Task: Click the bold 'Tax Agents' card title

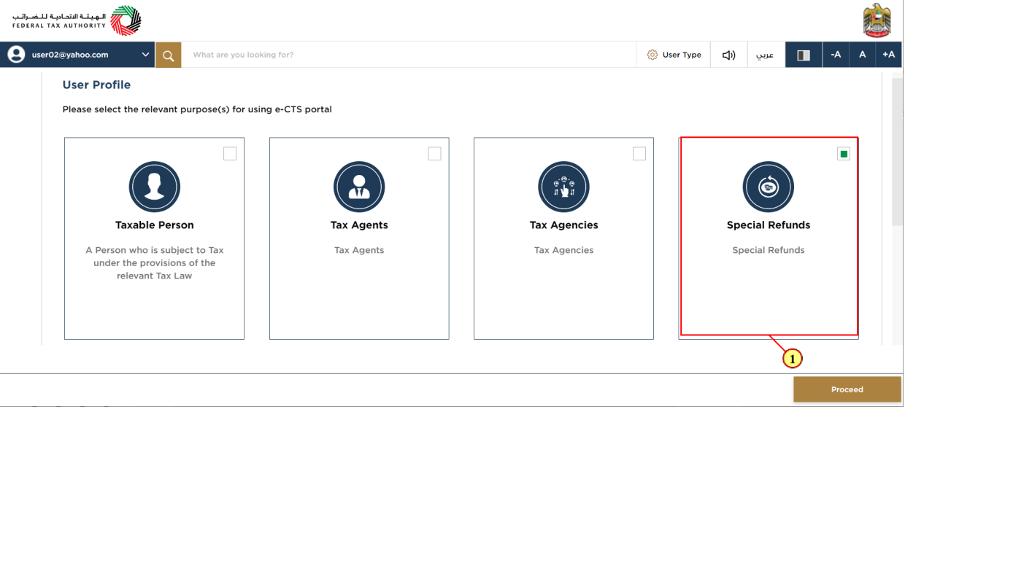Action: pos(359,225)
